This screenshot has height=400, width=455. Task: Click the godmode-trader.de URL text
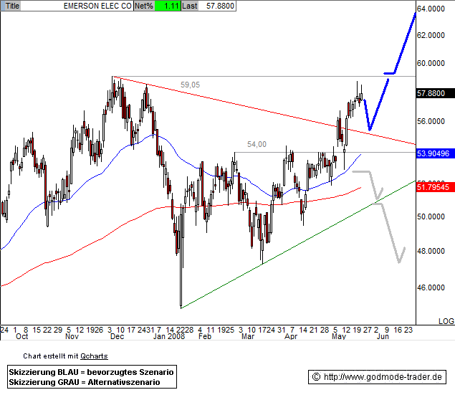(x=383, y=377)
